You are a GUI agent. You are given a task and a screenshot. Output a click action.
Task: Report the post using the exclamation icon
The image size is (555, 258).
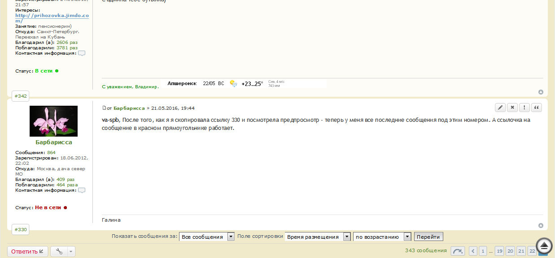click(x=524, y=107)
